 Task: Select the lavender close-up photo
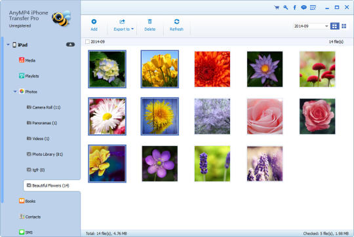[x=265, y=164]
